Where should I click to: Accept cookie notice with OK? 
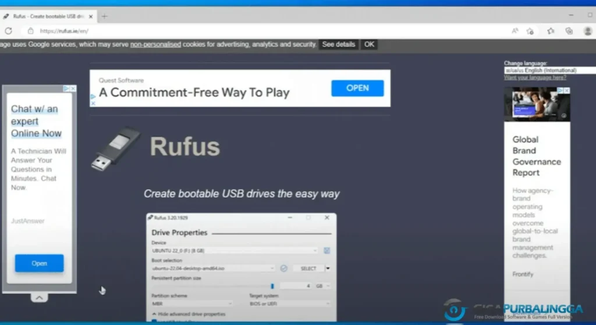click(x=369, y=44)
